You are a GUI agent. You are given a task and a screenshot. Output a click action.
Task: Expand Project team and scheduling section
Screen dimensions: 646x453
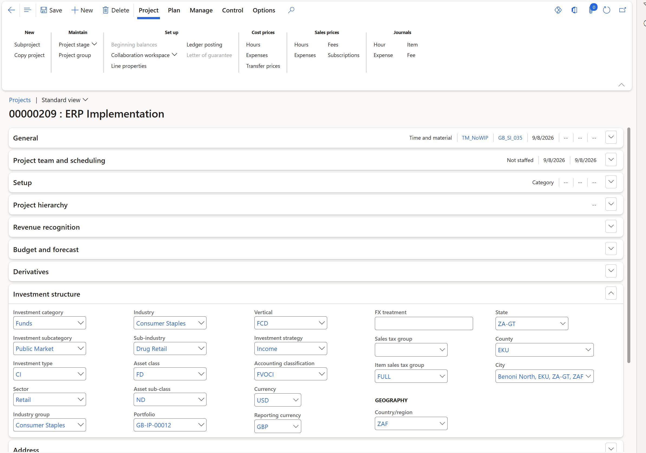click(x=611, y=160)
